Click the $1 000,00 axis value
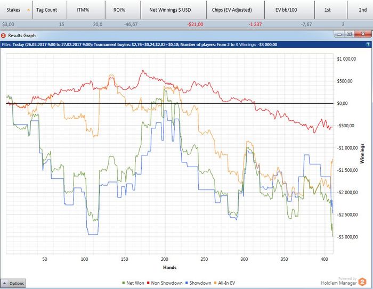Image resolution: width=373 pixels, height=289 pixels. coord(346,59)
